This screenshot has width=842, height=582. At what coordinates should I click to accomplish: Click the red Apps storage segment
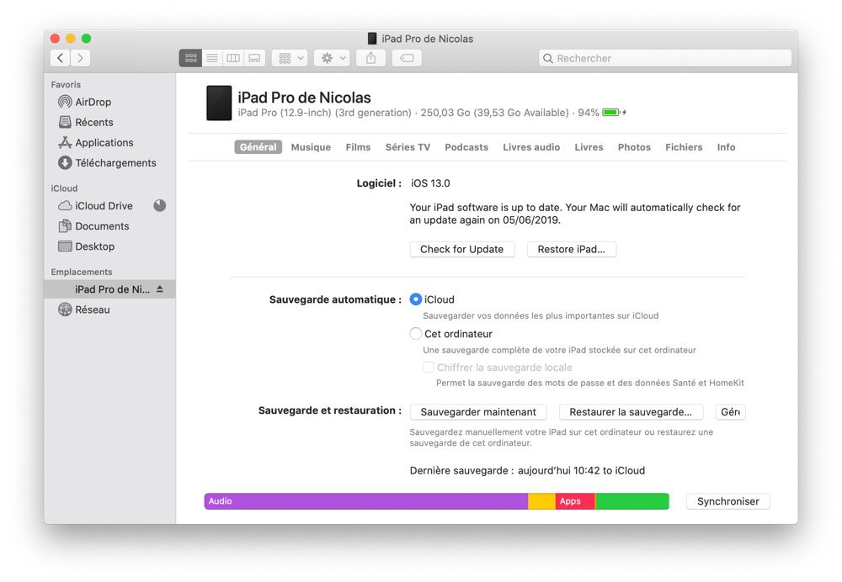click(575, 501)
